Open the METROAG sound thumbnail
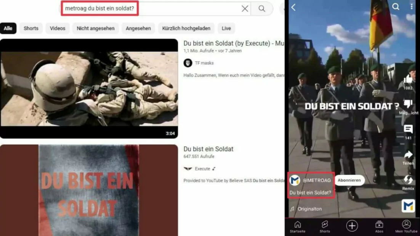The height and width of the screenshot is (236, 420). 408,206
